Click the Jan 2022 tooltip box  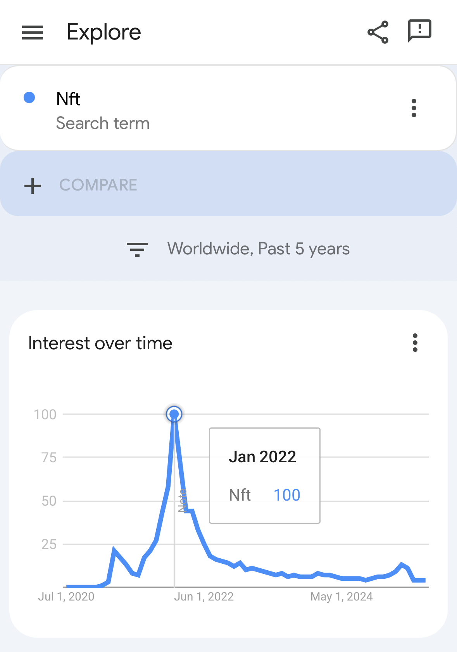265,475
